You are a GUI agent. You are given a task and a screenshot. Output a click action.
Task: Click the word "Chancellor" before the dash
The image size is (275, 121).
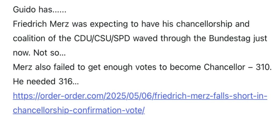pos(225,67)
